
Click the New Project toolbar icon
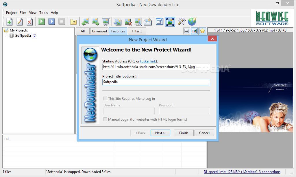9,21
